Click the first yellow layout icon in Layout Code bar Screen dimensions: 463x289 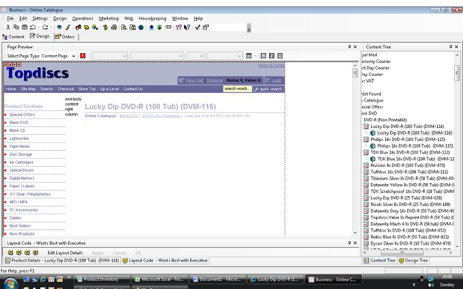point(10,253)
